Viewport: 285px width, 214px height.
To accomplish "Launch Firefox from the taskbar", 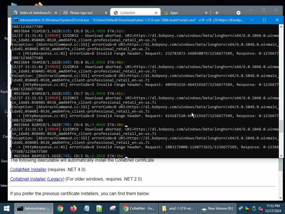I will point(73,208).
